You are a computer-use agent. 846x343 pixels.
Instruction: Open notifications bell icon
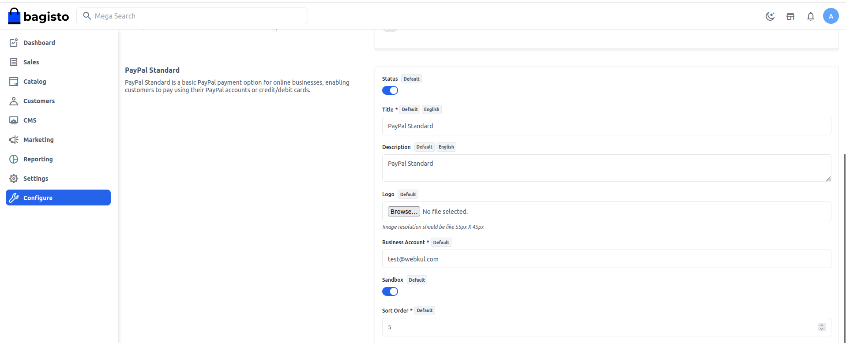[811, 16]
